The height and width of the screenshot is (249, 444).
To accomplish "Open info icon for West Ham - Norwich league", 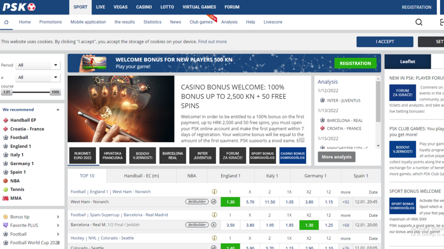I will 214,192.
